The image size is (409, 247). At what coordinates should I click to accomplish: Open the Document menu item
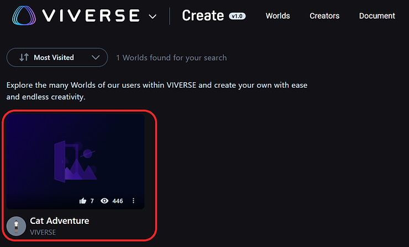377,16
